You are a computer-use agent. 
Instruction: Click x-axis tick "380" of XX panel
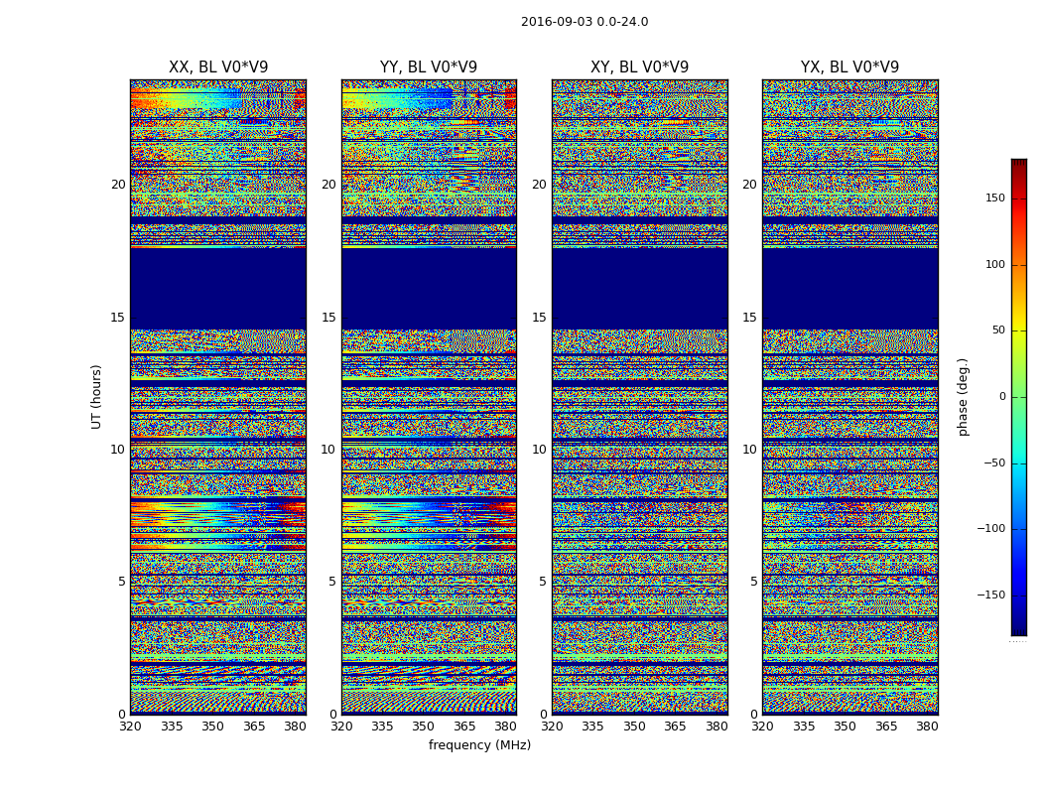click(295, 727)
